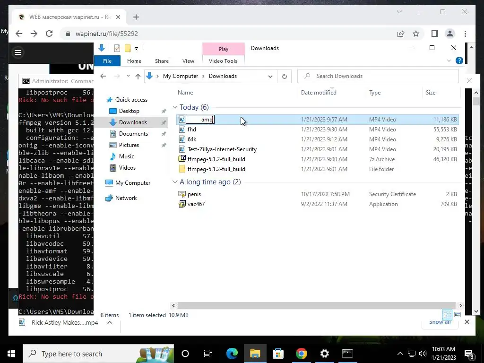Open website hamburger menu
The height and width of the screenshot is (363, 484).
pos(18,52)
